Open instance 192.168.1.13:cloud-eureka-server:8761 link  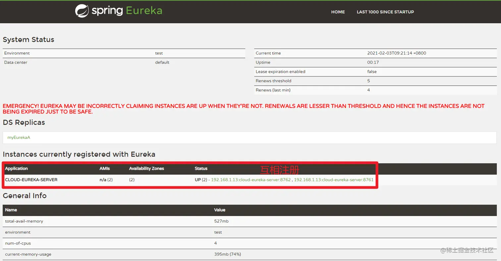coord(334,180)
